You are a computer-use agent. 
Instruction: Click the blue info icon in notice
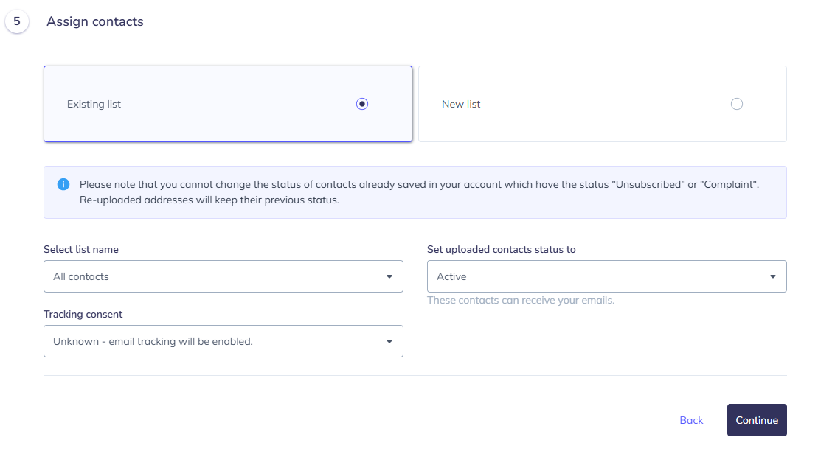pos(63,184)
